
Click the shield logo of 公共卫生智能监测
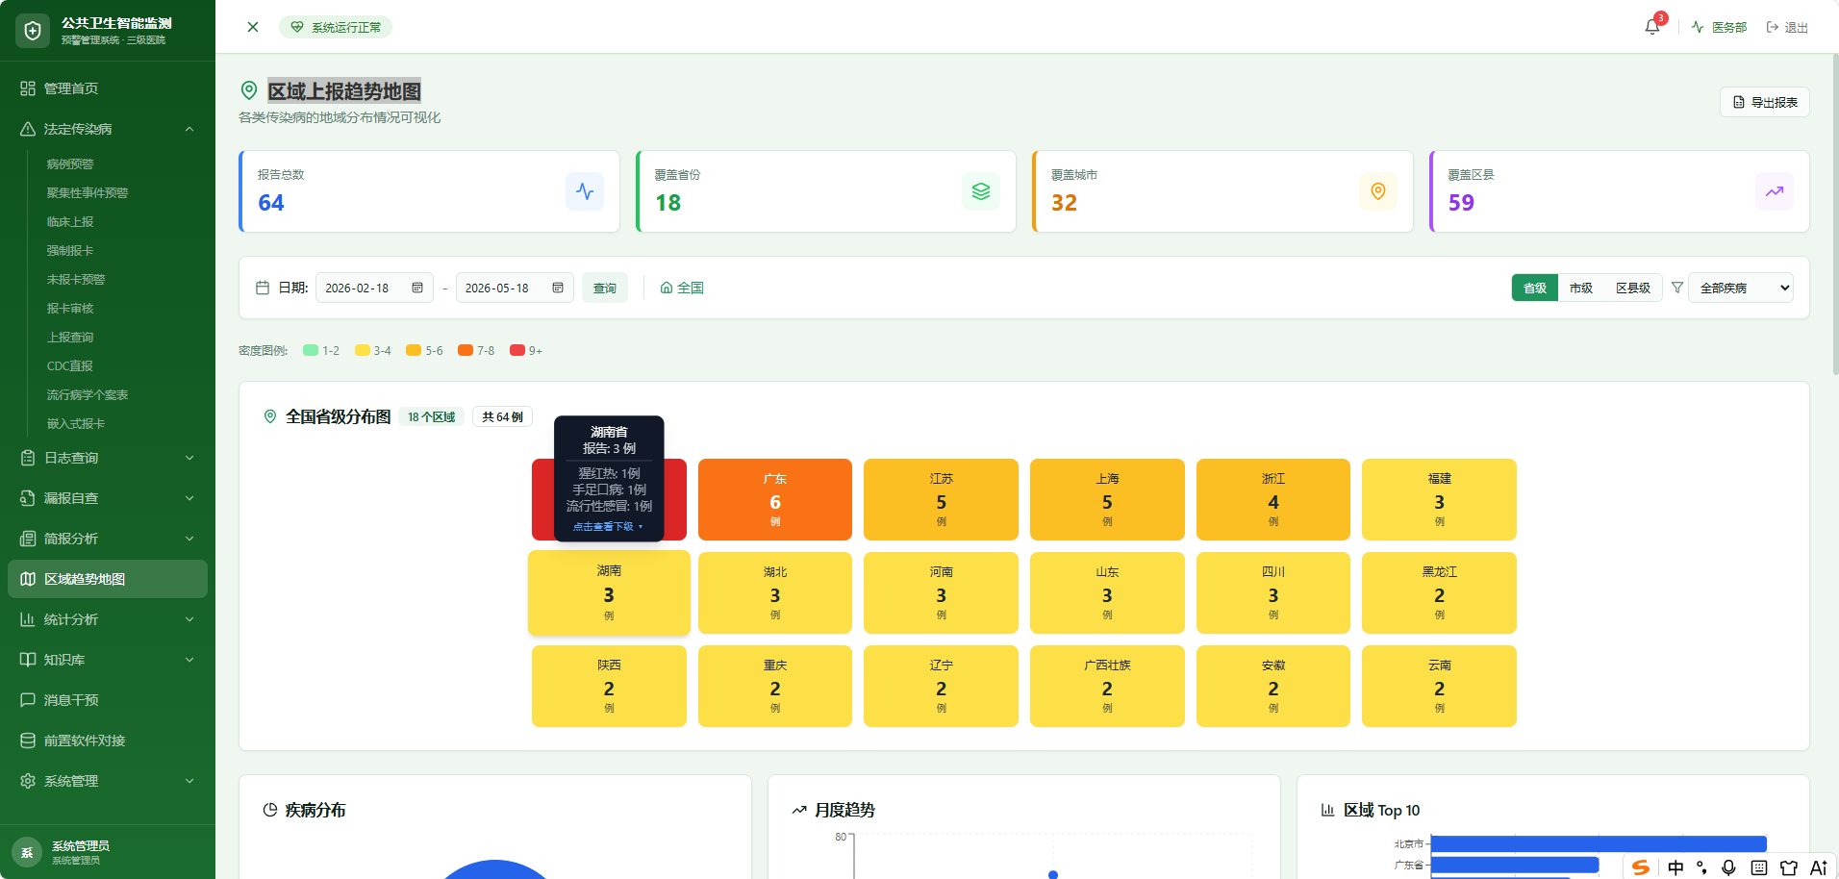point(33,31)
